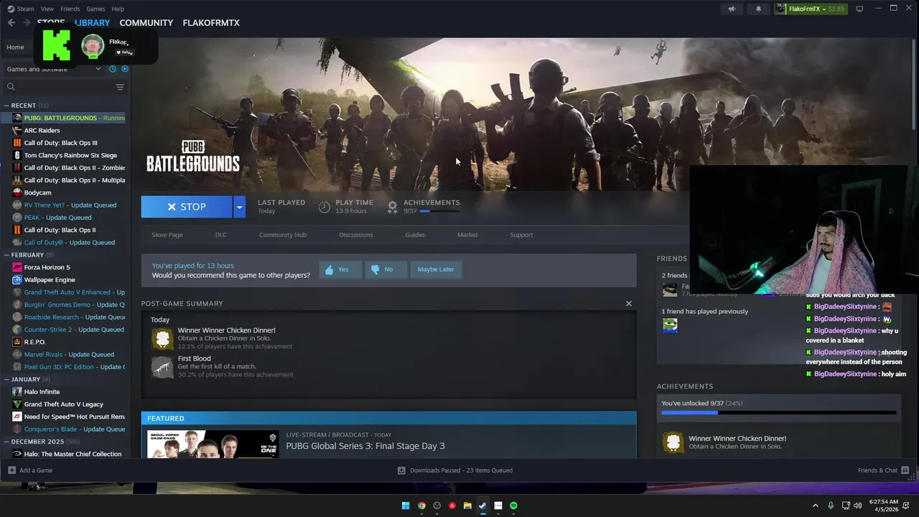Click the recent activity clock icon
The width and height of the screenshot is (919, 517).
point(112,69)
